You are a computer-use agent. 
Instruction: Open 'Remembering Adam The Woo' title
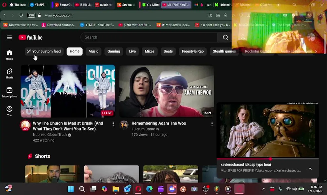click(x=159, y=123)
